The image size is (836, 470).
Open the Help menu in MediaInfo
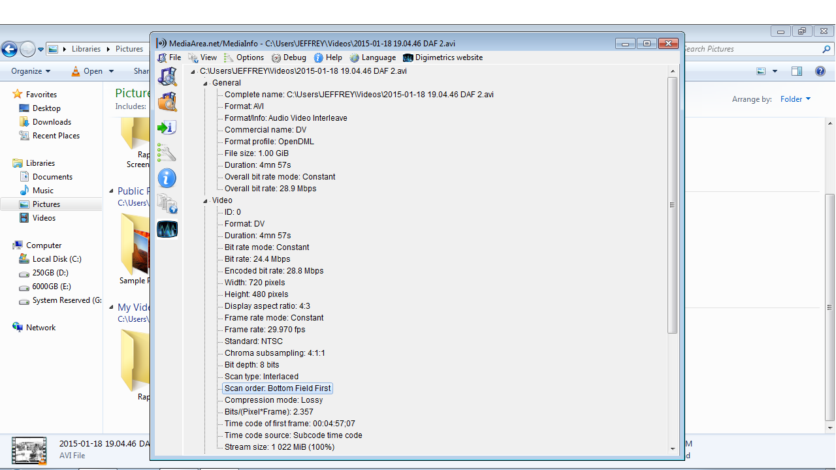pyautogui.click(x=328, y=57)
